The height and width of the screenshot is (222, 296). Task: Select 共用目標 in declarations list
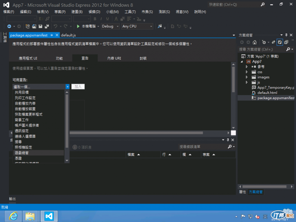(x=39, y=92)
